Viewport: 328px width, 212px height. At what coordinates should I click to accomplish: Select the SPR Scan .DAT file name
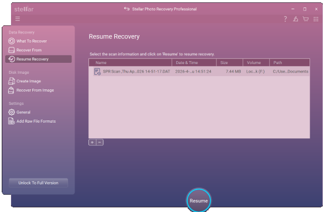tap(136, 71)
